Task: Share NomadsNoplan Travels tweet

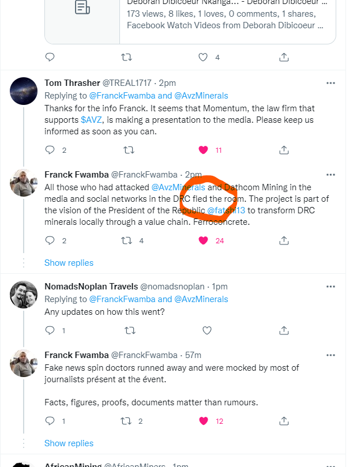Action: [284, 330]
